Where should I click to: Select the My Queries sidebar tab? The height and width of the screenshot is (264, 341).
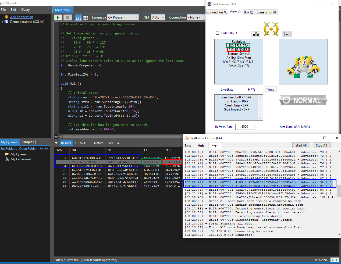tap(9, 142)
